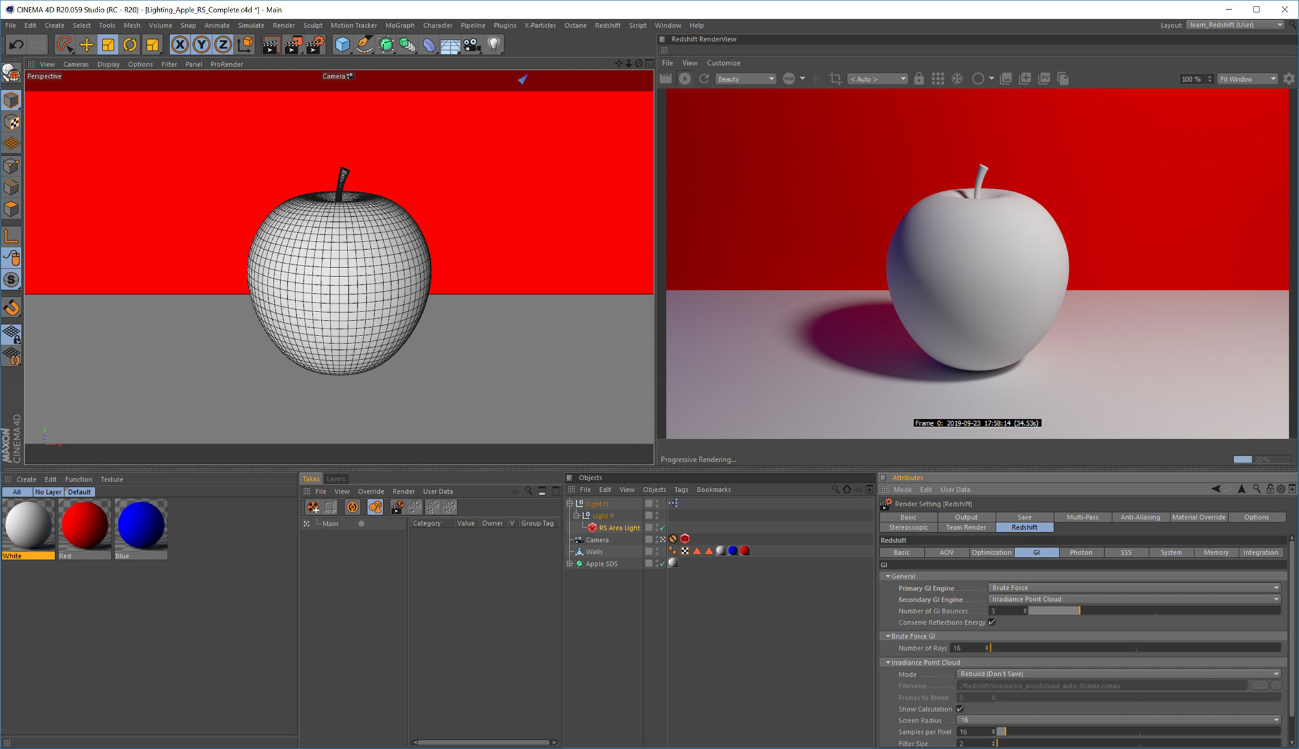Click the Multi-Pass button in Attributes
Viewport: 1299px width, 749px height.
(1082, 517)
